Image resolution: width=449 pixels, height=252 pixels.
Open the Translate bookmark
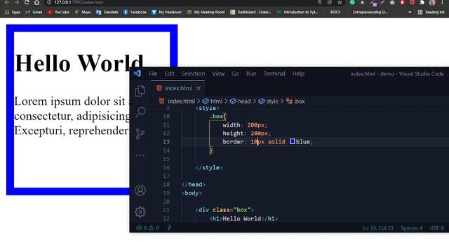[107, 13]
